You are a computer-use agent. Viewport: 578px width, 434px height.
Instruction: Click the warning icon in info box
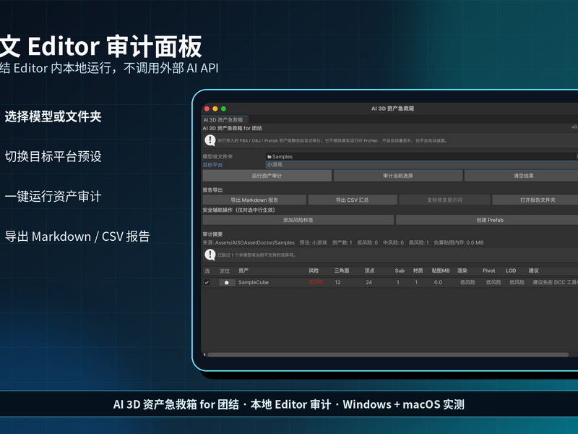click(x=210, y=140)
